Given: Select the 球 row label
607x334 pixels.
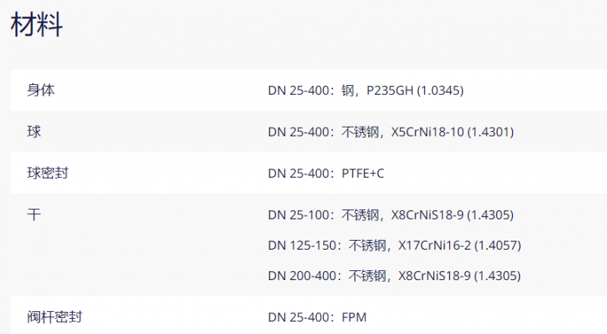Looking at the screenshot, I should point(34,131).
